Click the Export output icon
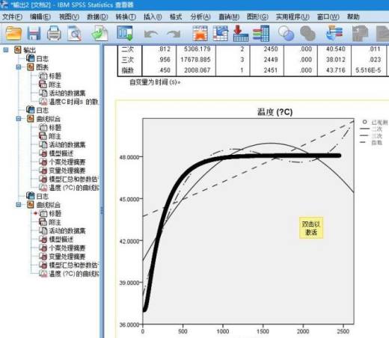This screenshot has height=338, width=389. (99, 34)
